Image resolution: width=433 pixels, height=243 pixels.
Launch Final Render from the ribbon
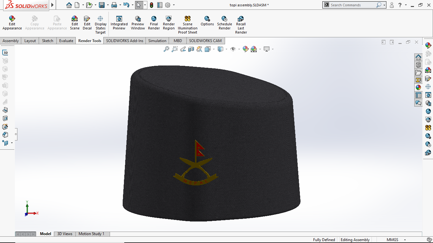(x=154, y=23)
